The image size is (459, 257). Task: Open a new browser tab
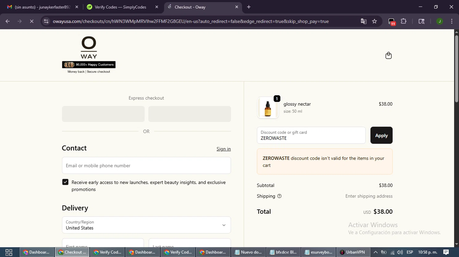(249, 7)
